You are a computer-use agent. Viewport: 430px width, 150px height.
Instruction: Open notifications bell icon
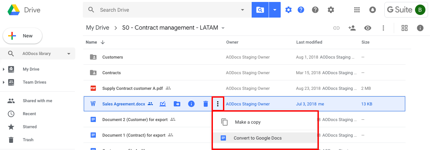click(373, 10)
